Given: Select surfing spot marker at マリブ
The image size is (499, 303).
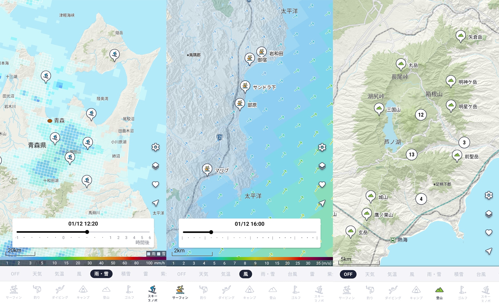Looking at the screenshot, I should click(x=207, y=169).
